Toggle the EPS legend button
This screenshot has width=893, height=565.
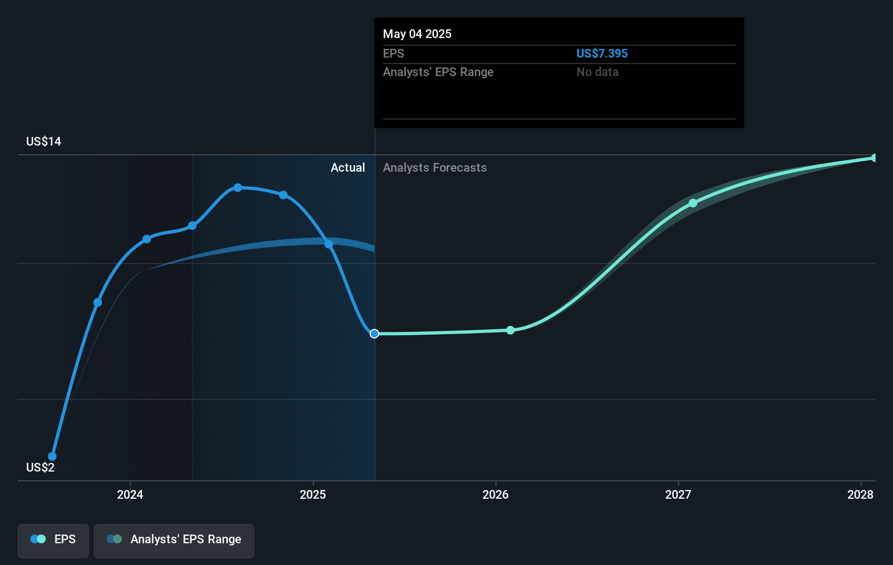click(53, 541)
